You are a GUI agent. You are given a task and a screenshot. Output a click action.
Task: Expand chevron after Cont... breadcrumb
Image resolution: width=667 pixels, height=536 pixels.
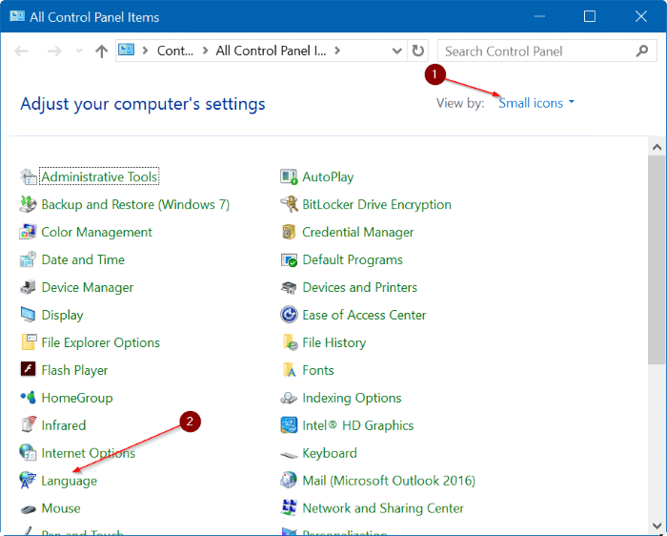click(x=206, y=51)
